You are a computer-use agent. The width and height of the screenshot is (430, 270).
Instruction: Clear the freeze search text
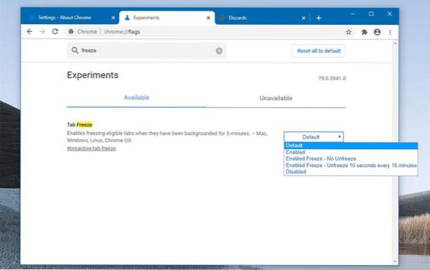tap(219, 51)
